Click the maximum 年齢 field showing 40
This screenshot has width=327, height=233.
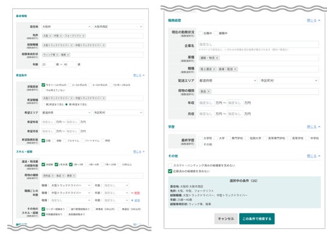click(70, 65)
